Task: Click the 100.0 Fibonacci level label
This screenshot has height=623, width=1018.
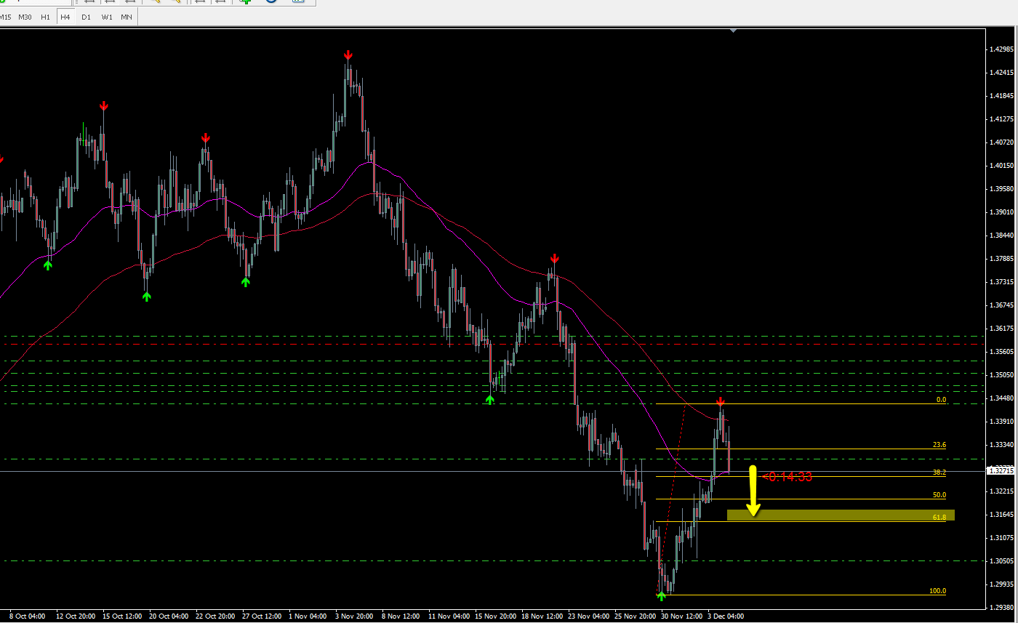Action: pos(938,591)
